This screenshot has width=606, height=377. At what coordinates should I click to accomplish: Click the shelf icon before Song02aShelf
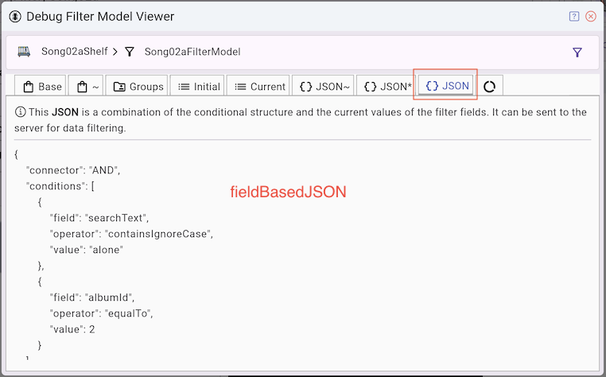[x=25, y=52]
